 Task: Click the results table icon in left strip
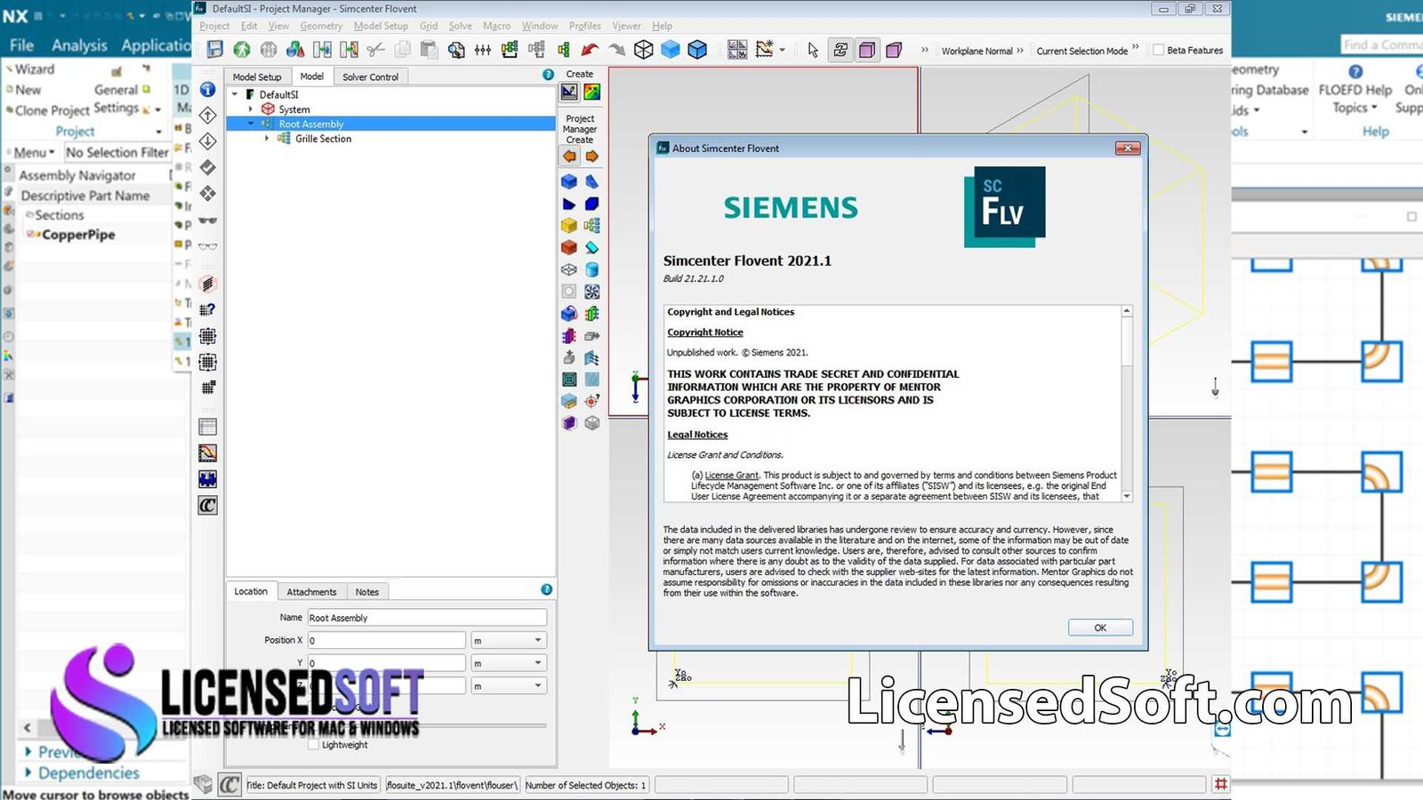click(207, 428)
